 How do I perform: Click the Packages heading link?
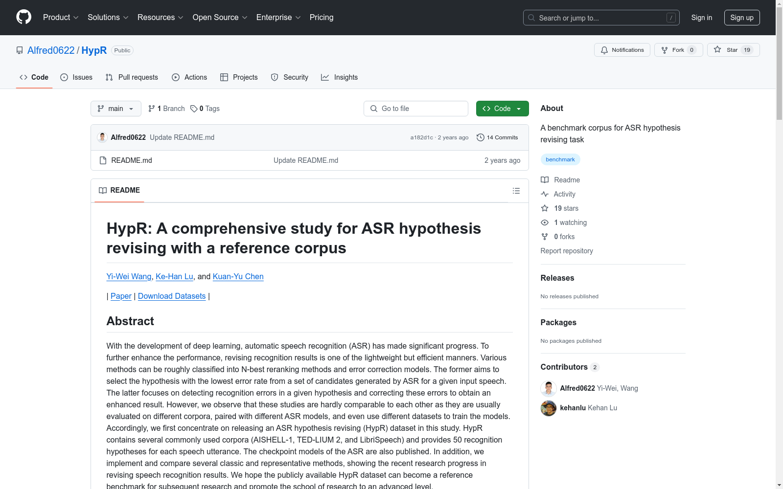(x=558, y=322)
